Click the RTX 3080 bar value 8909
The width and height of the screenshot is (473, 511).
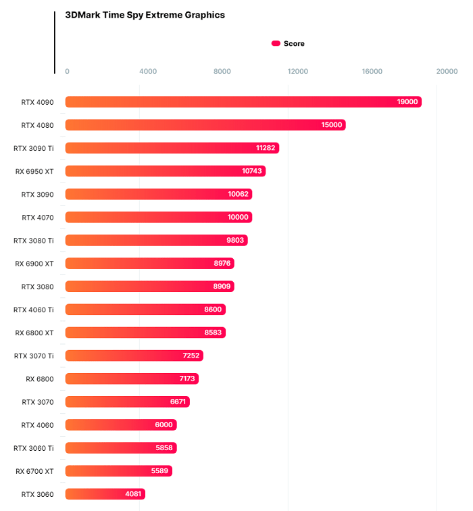coord(222,287)
